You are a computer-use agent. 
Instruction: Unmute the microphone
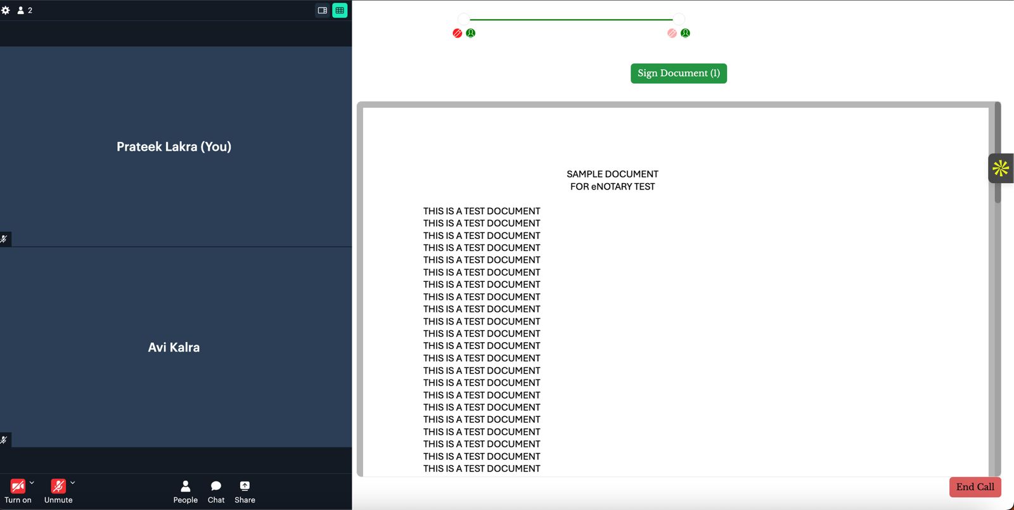[x=58, y=487]
